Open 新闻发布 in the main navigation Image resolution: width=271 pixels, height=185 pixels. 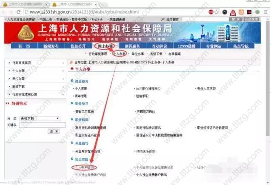(x=51, y=46)
